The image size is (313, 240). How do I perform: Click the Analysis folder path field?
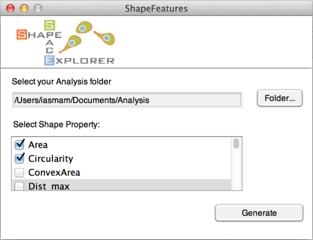127,100
